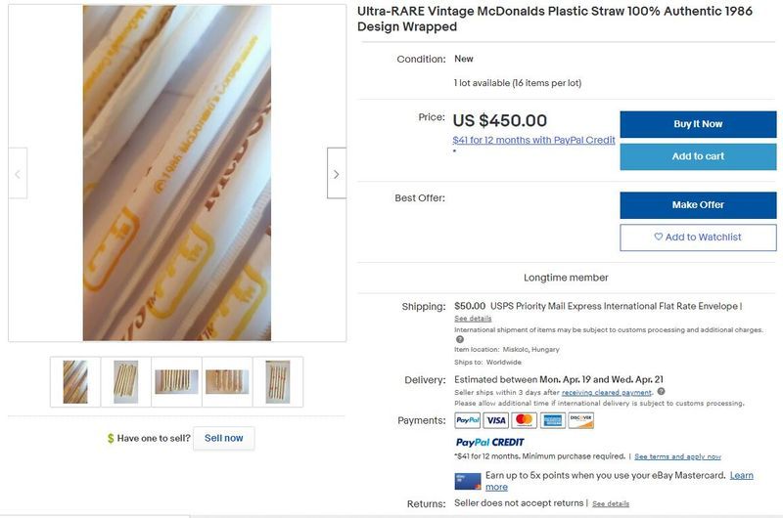The height and width of the screenshot is (518, 783).
Task: Open help icon beside cleared payment note
Action: coord(662,391)
